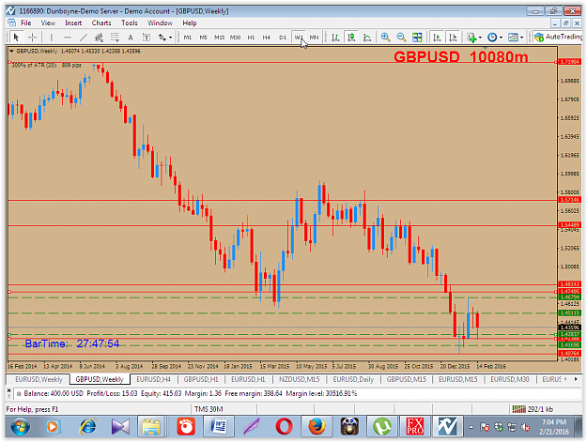Image resolution: width=587 pixels, height=442 pixels.
Task: Open the Window menu
Action: pos(160,23)
